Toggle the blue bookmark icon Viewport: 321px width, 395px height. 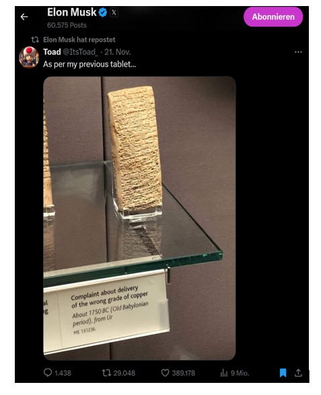283,373
